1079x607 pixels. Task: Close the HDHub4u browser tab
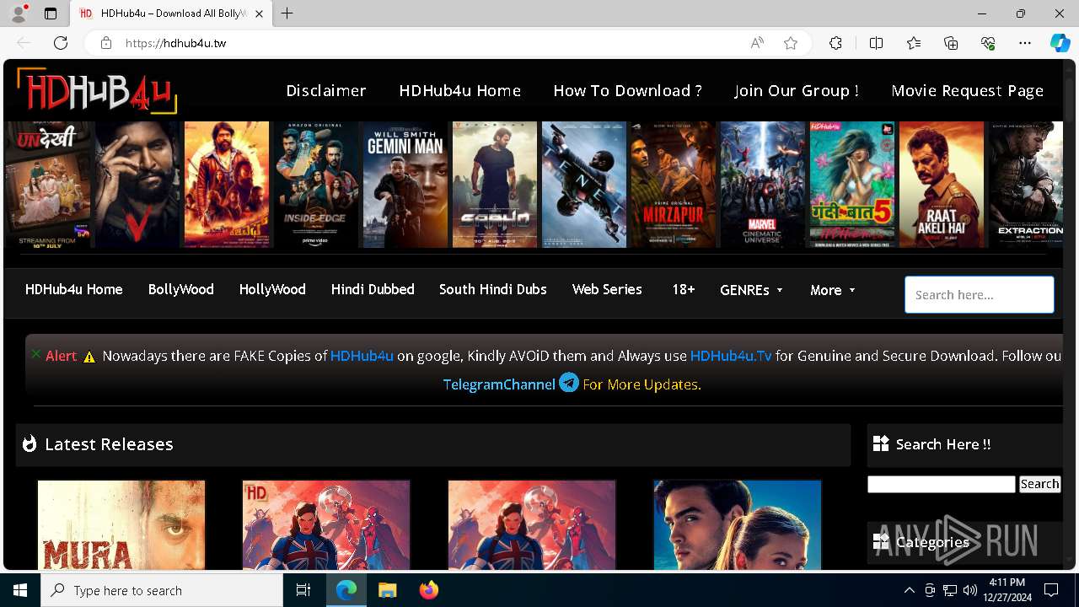259,13
